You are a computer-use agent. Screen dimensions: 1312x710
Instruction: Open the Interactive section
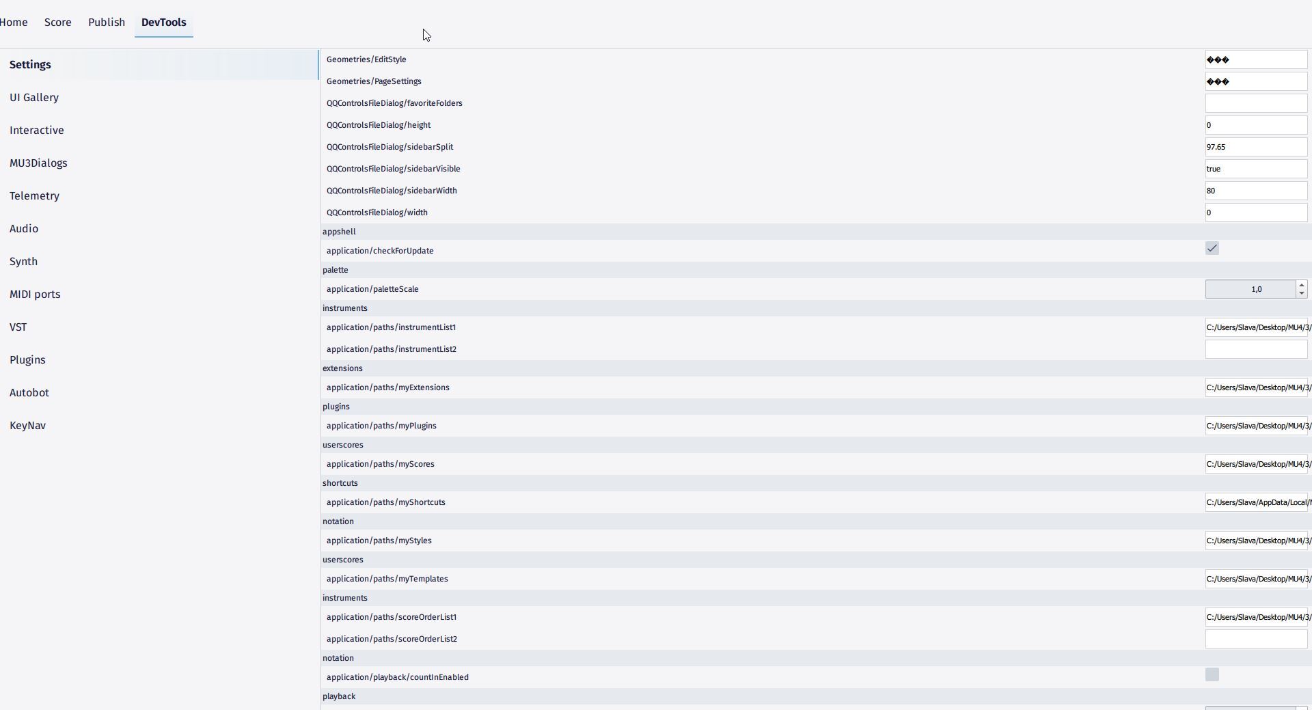click(x=36, y=130)
